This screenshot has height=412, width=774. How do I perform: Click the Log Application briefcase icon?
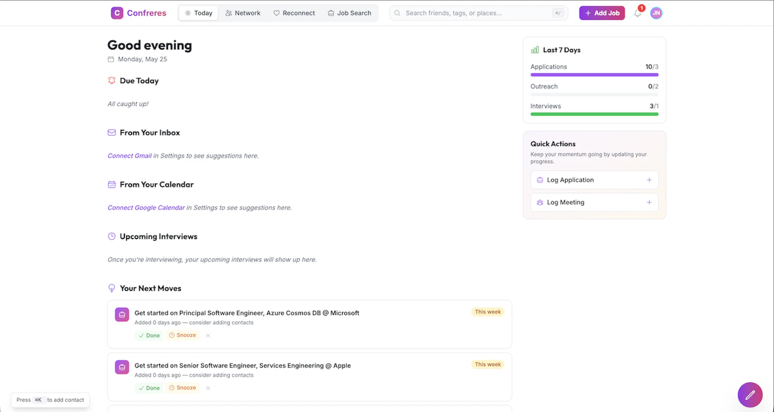(x=540, y=180)
